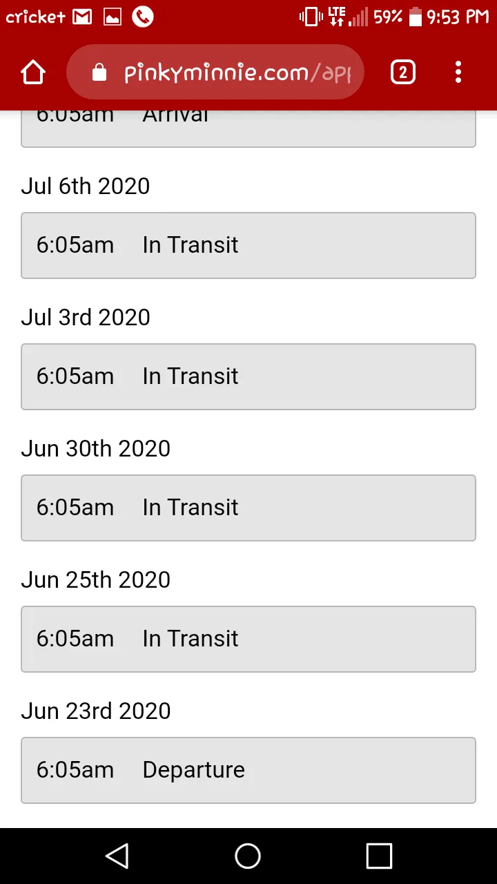The image size is (497, 884).
Task: Select the Jun 30th In Transit entry
Action: coord(248,508)
